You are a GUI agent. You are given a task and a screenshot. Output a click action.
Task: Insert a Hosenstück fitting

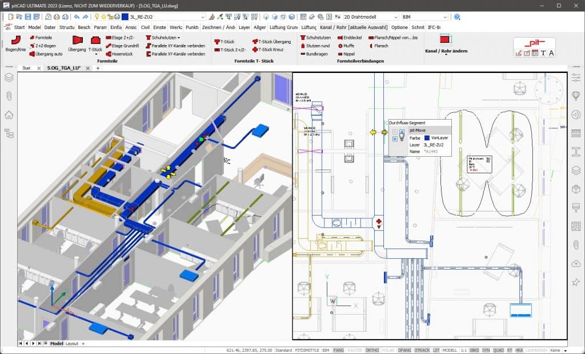(119, 54)
